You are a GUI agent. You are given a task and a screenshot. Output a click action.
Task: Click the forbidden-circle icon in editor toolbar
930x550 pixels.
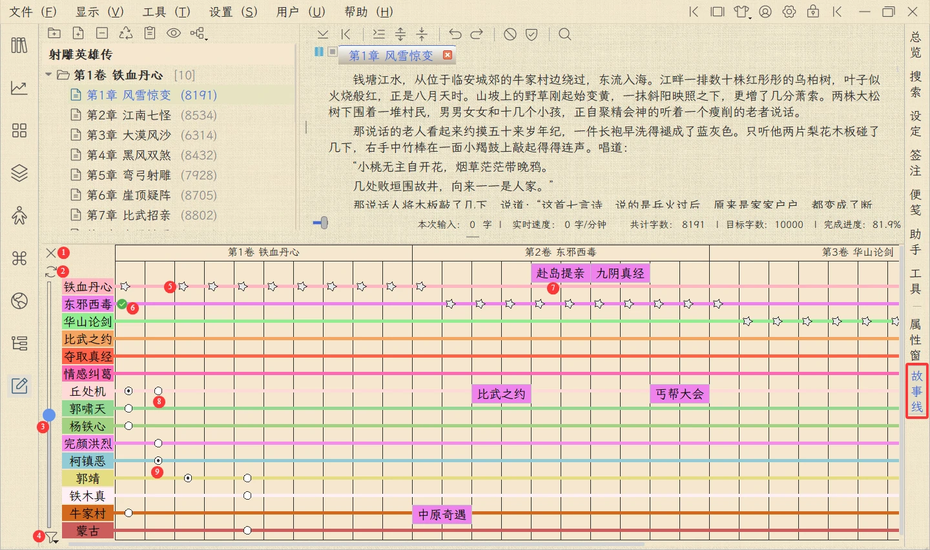pyautogui.click(x=510, y=34)
